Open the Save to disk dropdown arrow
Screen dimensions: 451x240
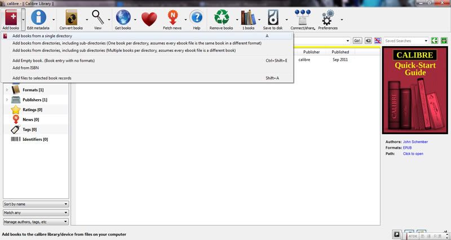(x=286, y=20)
